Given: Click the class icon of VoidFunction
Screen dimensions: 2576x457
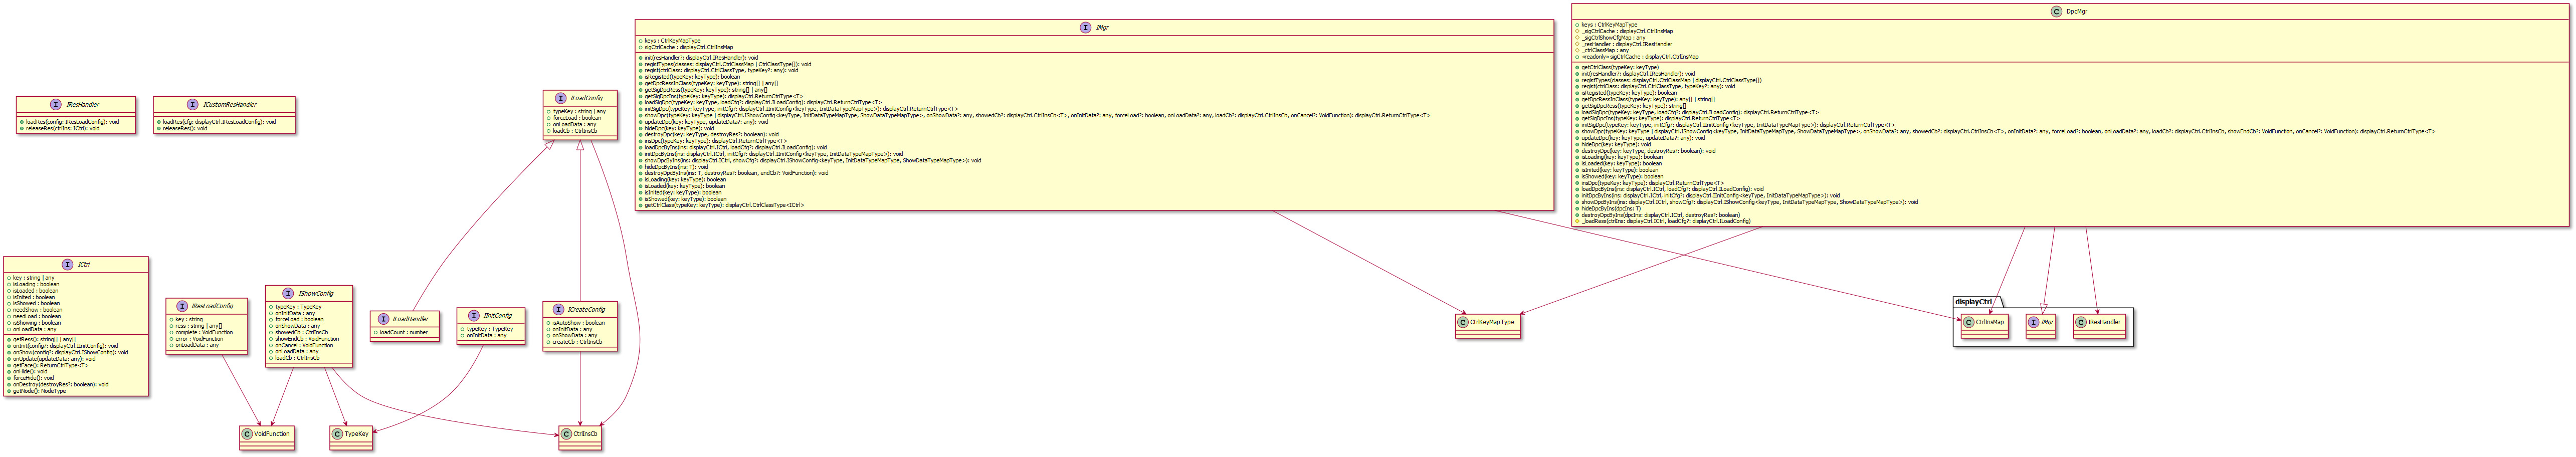Looking at the screenshot, I should [x=247, y=434].
